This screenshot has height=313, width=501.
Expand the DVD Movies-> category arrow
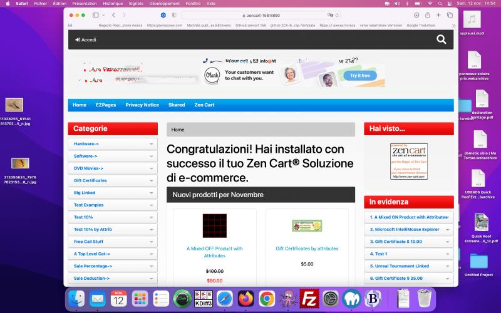point(152,168)
